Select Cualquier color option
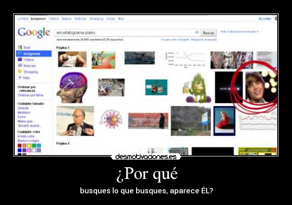The image size is (292, 205). point(29,132)
